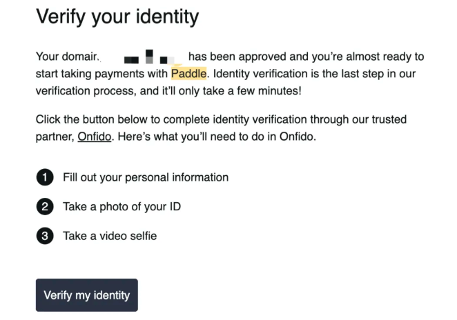
Task: Click the number 3 step circle icon
Action: pyautogui.click(x=45, y=236)
